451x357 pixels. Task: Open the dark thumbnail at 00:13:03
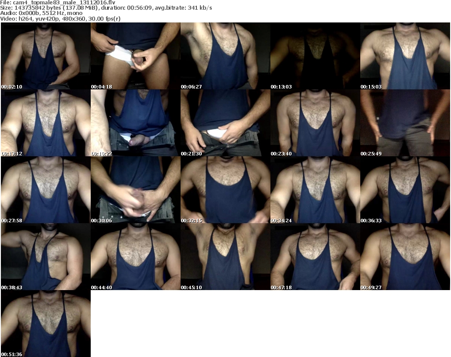coord(315,56)
